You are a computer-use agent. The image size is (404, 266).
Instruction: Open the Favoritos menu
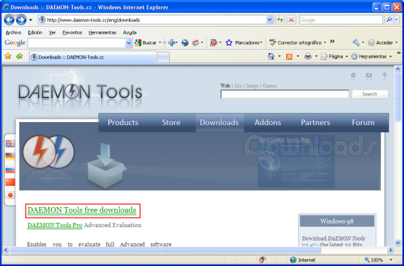click(72, 33)
